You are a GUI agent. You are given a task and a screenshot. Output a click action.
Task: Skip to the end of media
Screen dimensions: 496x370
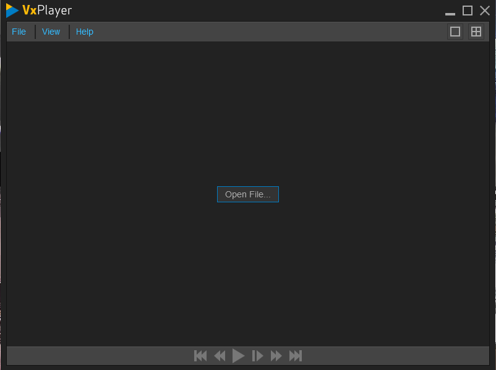click(x=296, y=356)
